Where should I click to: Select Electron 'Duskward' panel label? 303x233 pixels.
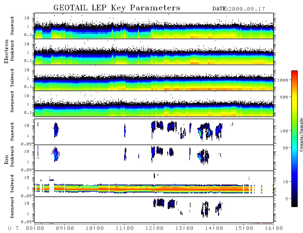[12, 51]
